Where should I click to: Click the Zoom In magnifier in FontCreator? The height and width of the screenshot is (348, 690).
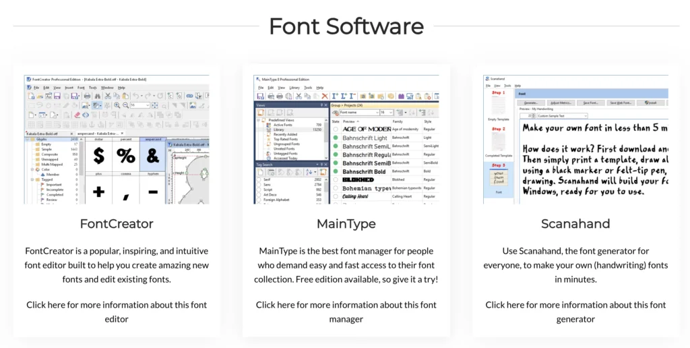117,106
